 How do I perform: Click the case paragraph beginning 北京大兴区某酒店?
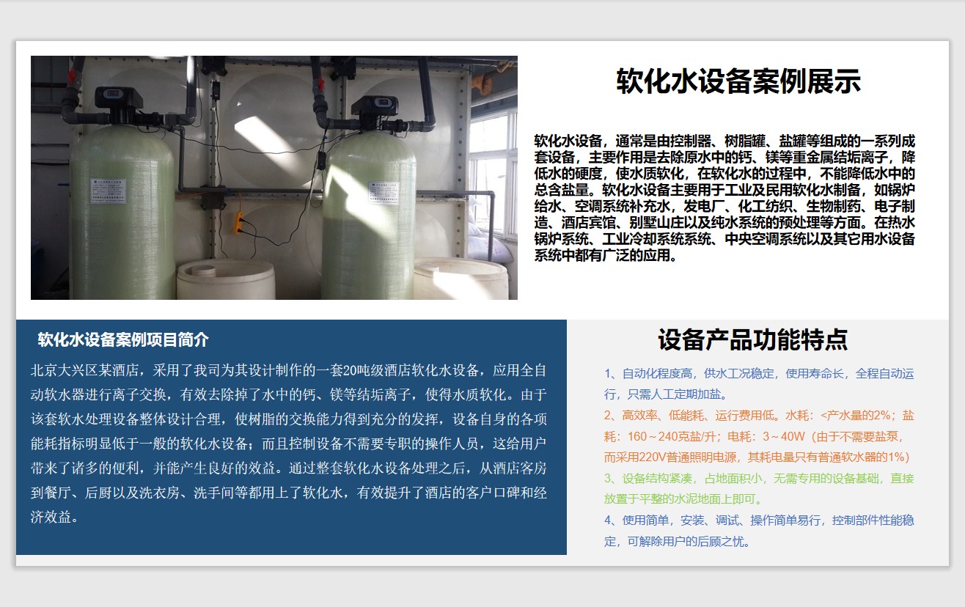pyautogui.click(x=289, y=443)
